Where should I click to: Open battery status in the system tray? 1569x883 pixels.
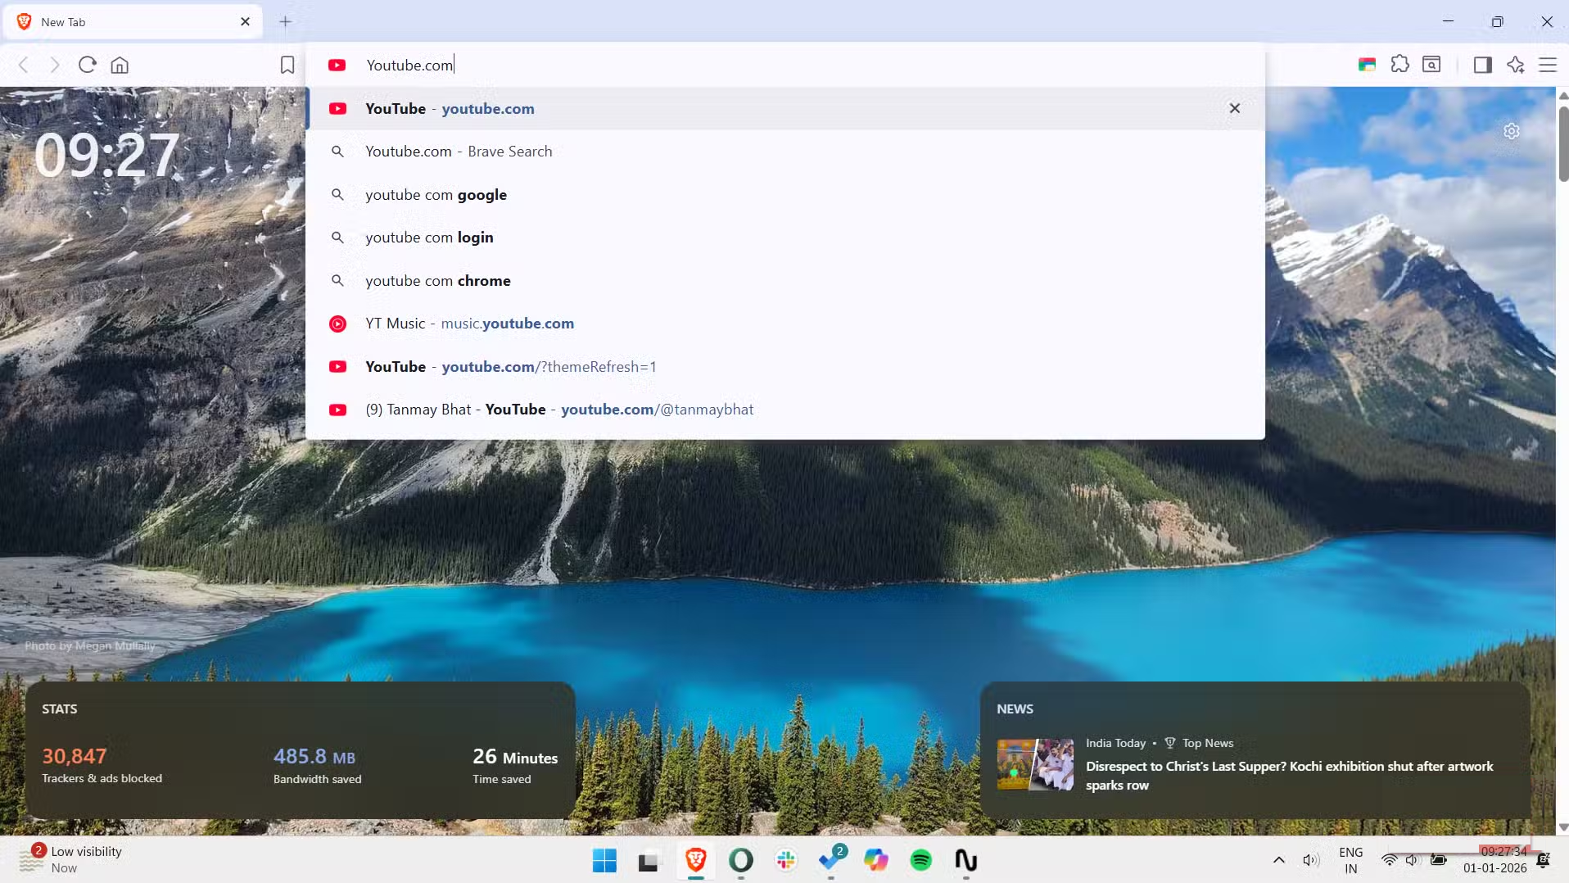[1439, 860]
